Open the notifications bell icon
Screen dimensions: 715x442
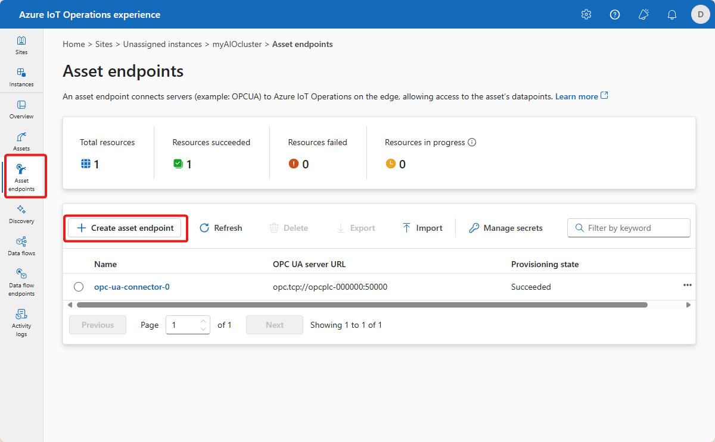(x=672, y=14)
